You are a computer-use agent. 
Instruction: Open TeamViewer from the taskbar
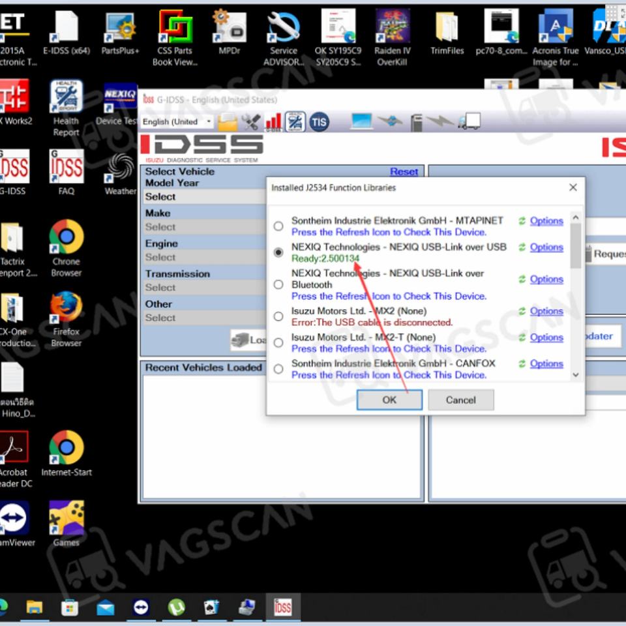tap(141, 608)
